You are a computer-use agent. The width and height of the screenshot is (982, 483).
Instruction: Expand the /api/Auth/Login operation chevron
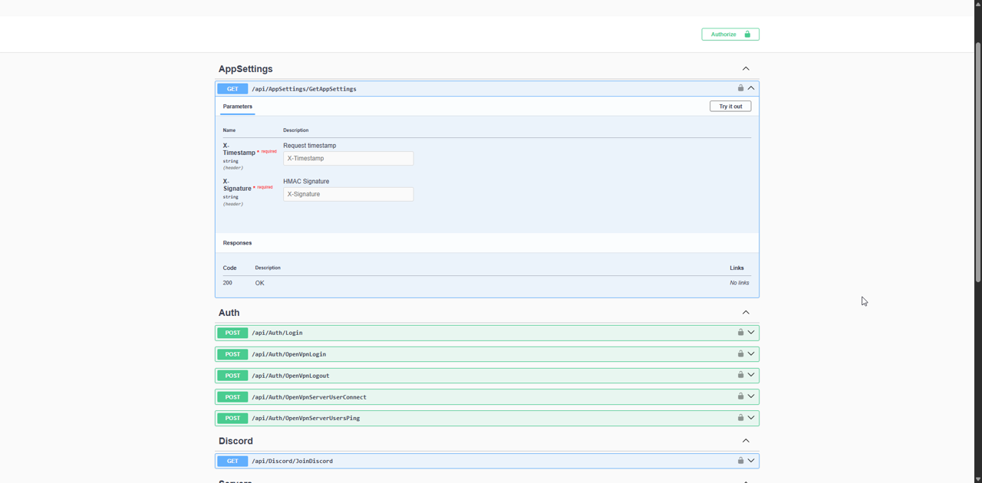[751, 333]
